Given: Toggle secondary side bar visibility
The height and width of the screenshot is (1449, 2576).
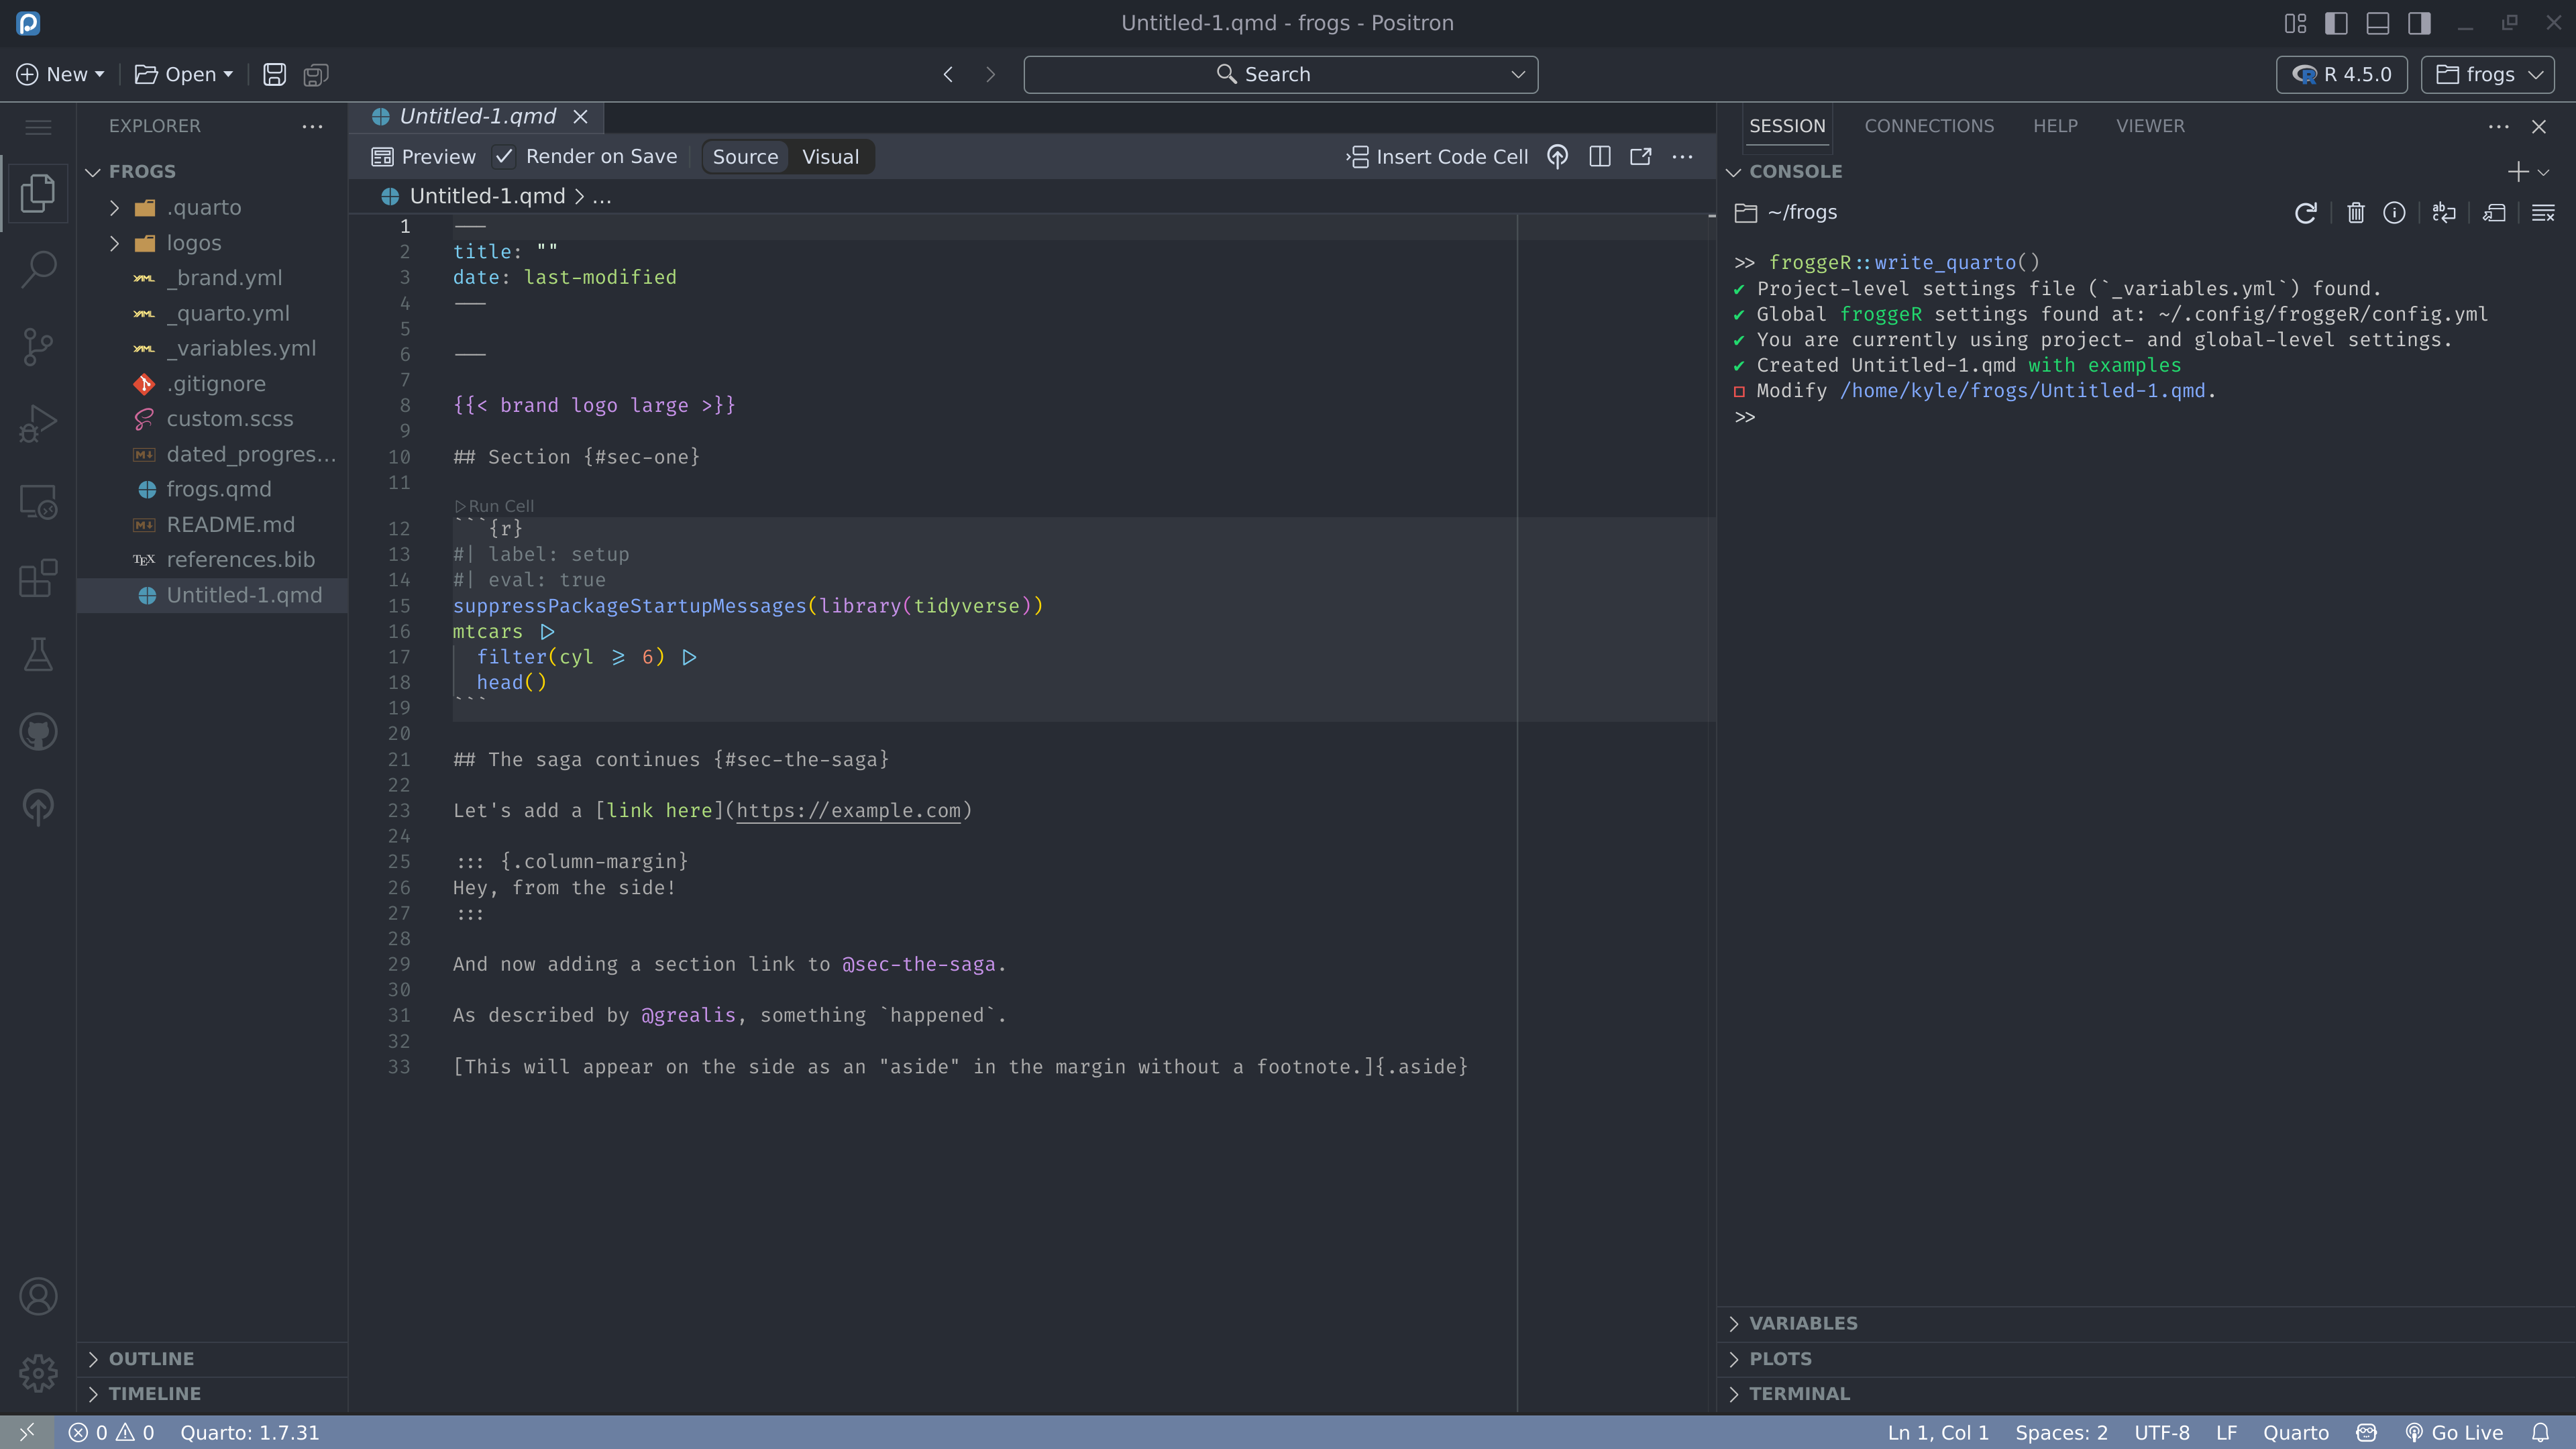Looking at the screenshot, I should [x=2419, y=23].
